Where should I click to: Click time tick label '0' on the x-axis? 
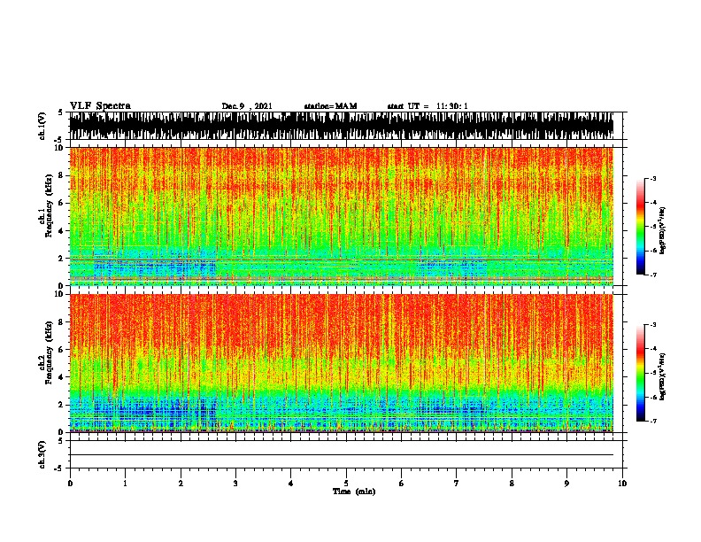(70, 483)
